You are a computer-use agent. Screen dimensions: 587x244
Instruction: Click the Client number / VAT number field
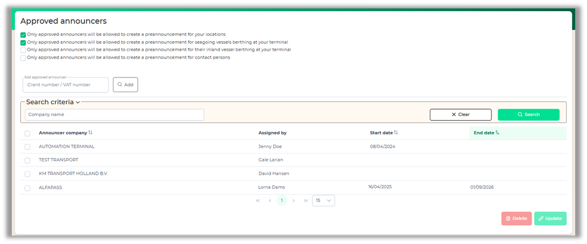point(66,85)
